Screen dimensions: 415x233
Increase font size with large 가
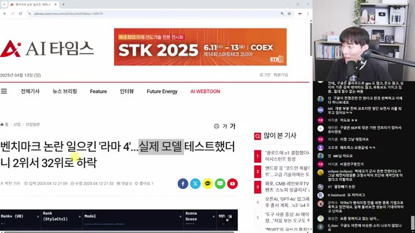233,126
